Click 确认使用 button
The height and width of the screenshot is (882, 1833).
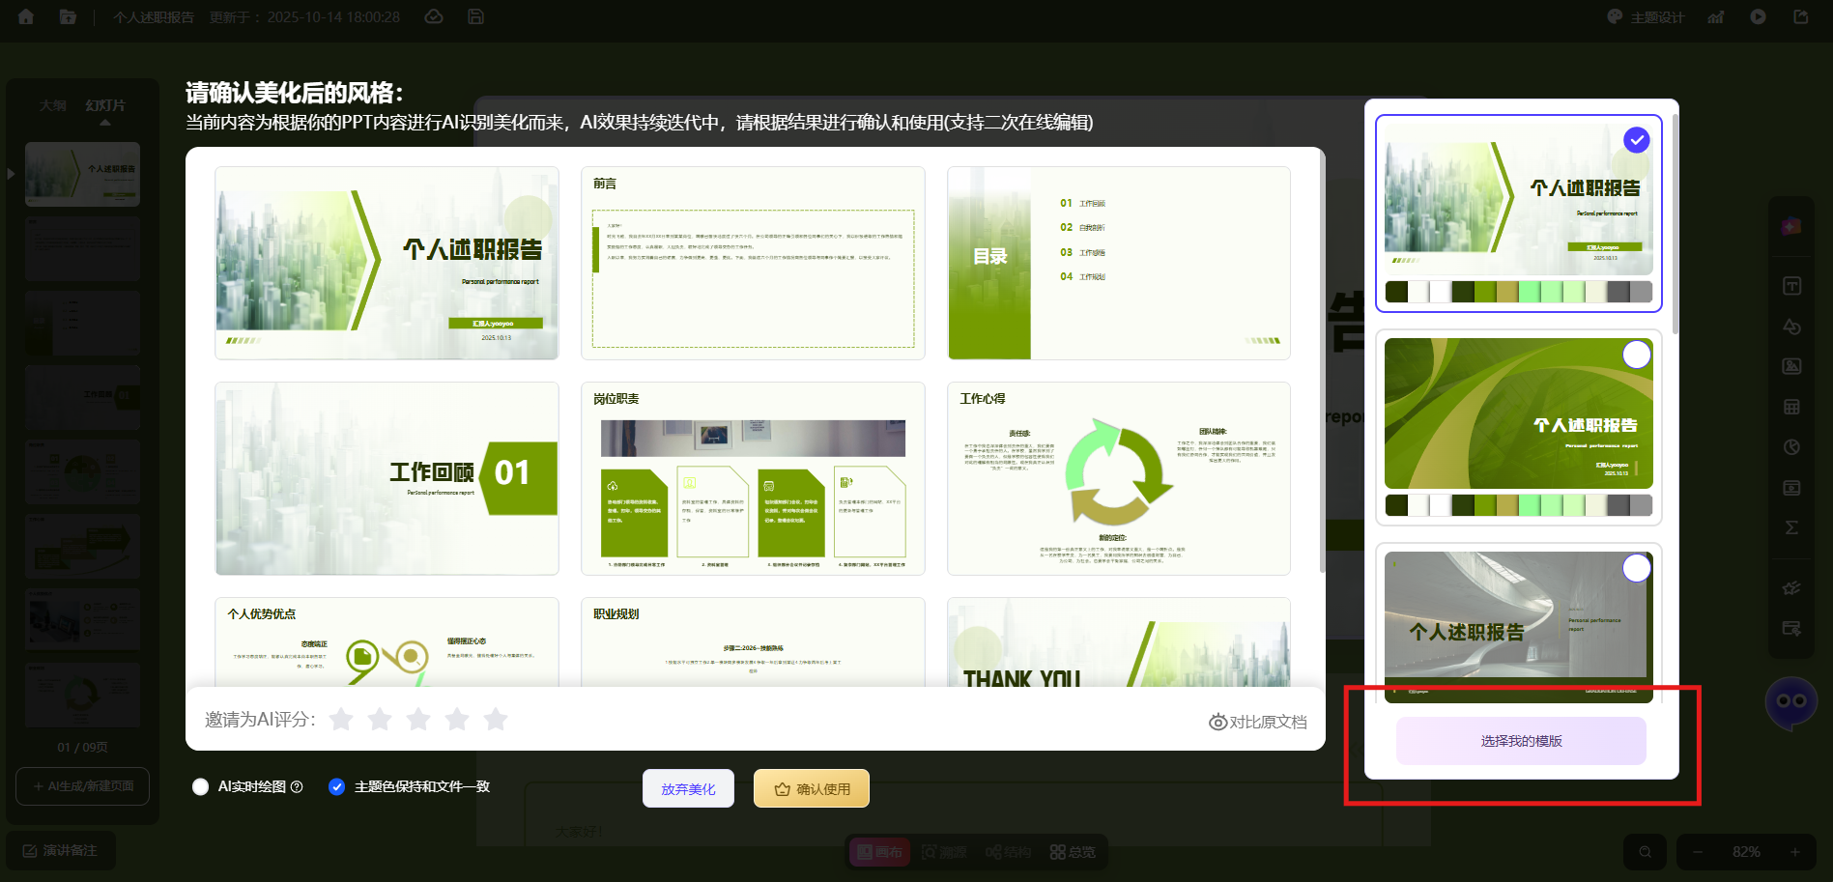(812, 788)
